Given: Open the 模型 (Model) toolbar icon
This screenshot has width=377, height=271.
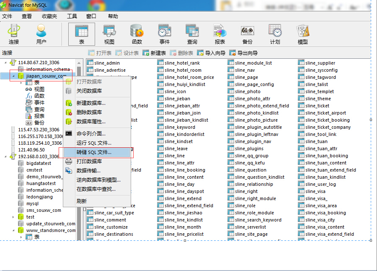Looking at the screenshot, I should 302,34.
